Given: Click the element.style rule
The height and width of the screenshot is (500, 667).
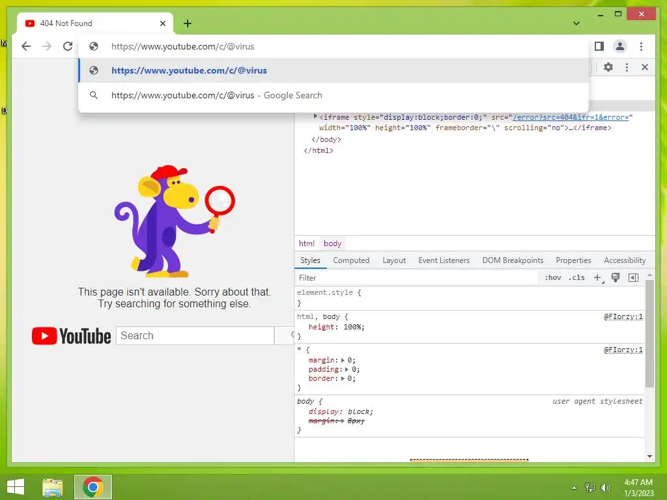Looking at the screenshot, I should [470, 298].
